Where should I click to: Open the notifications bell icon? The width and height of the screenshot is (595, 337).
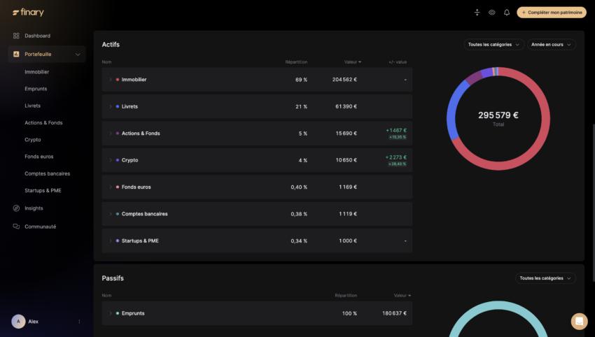[x=507, y=13]
